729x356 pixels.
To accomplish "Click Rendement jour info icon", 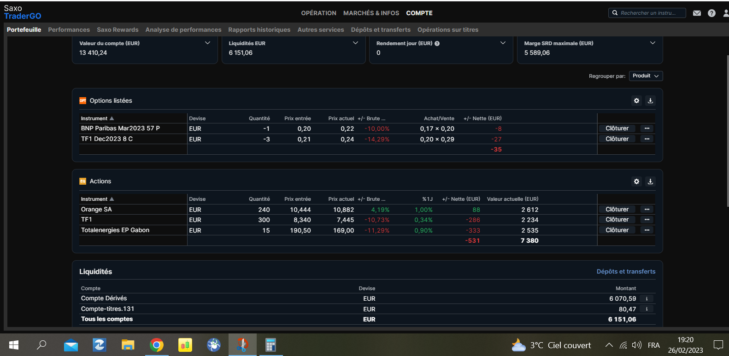I will 437,44.
